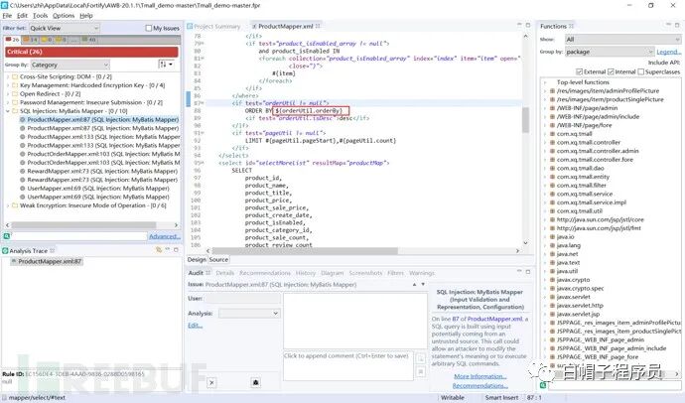Viewport: 685px width, 403px height.
Task: Open the sort options button beside Group By
Action: [166, 65]
